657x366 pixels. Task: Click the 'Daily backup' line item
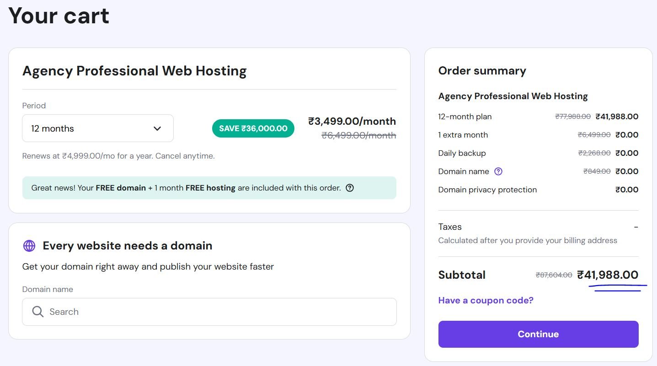pos(462,153)
